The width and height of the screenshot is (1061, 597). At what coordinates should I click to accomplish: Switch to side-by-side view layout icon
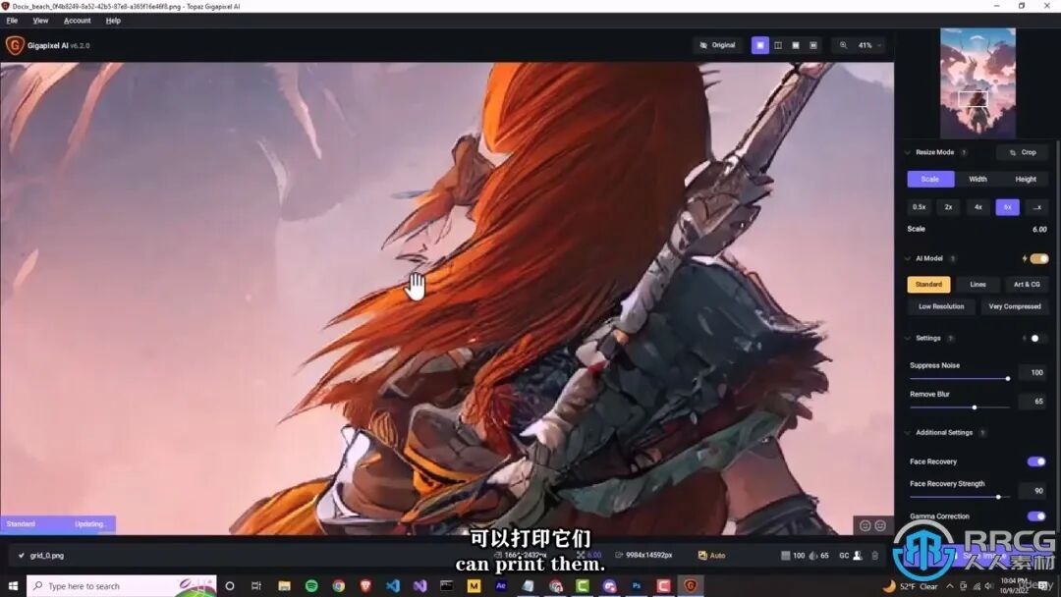tap(796, 45)
